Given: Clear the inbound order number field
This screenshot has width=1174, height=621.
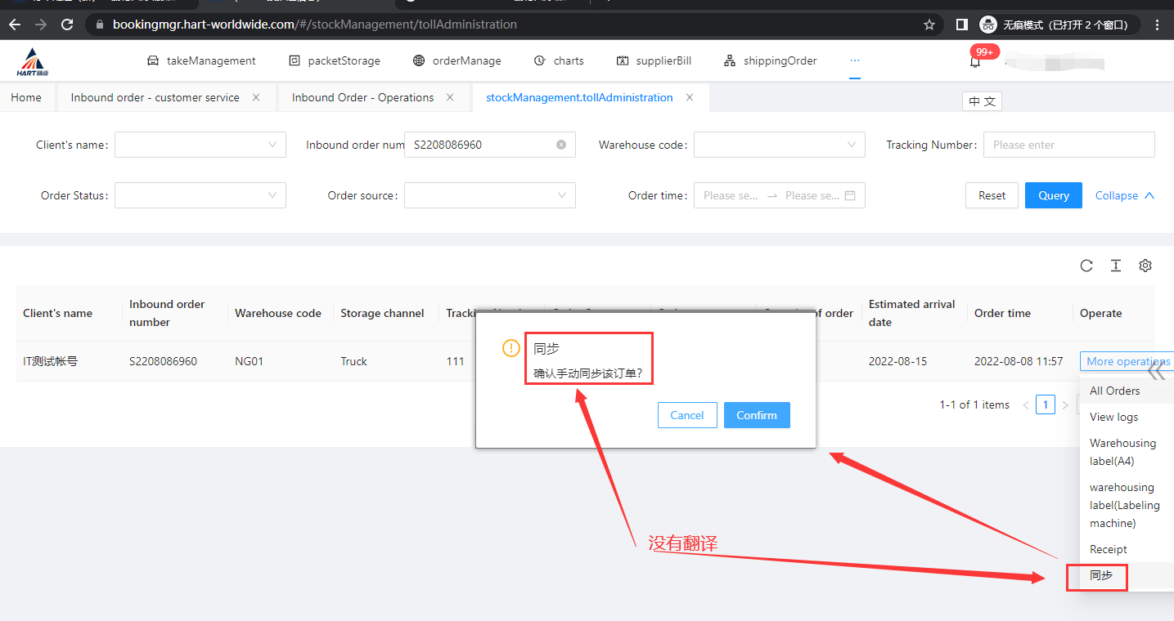Looking at the screenshot, I should tap(561, 145).
